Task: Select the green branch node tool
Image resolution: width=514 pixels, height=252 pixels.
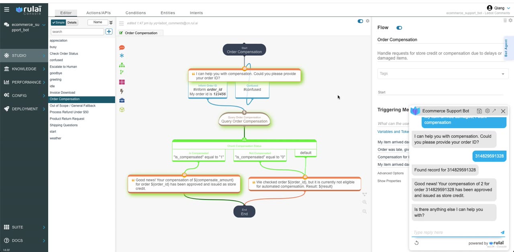Action: pos(122,72)
